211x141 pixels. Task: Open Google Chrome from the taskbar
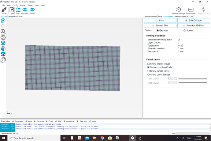[102, 138]
